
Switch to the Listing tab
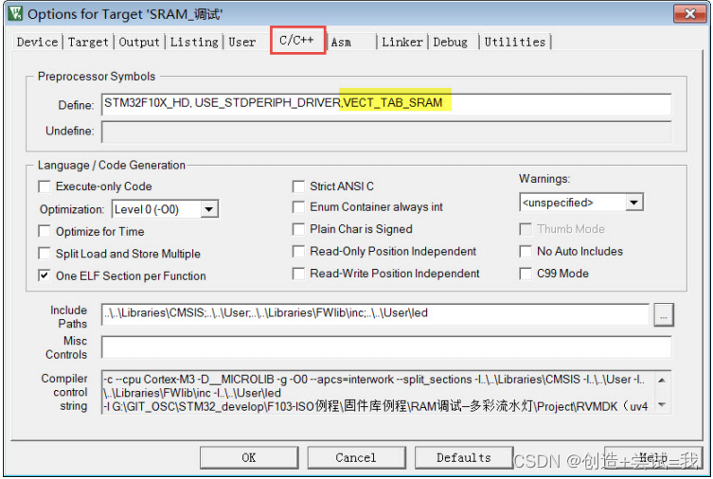pos(194,42)
